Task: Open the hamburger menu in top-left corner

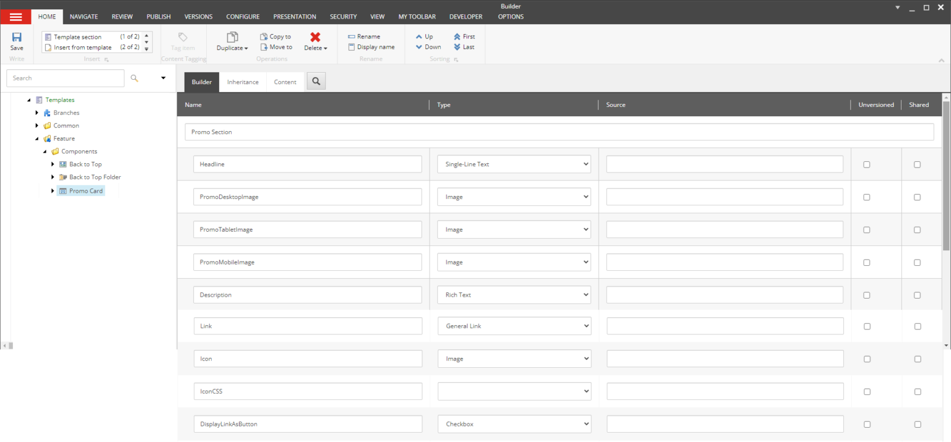Action: click(x=15, y=16)
